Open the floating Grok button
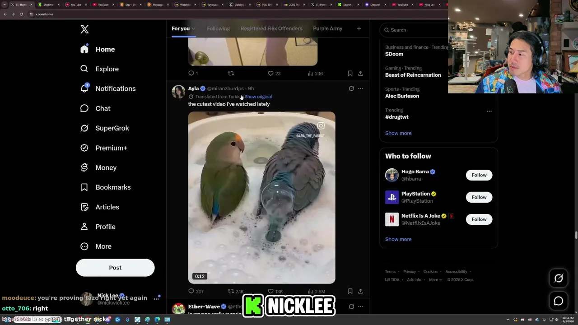 tap(559, 279)
